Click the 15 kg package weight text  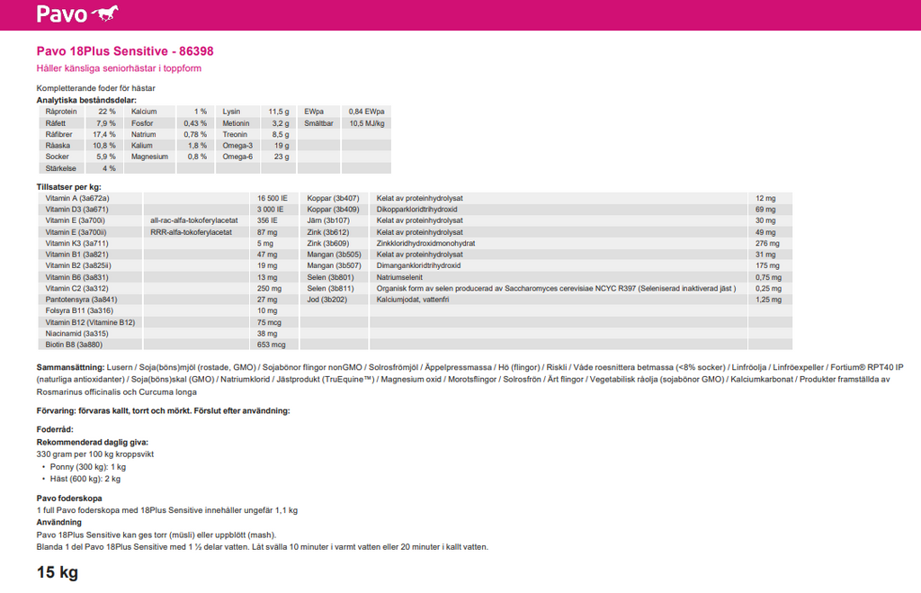pyautogui.click(x=57, y=572)
